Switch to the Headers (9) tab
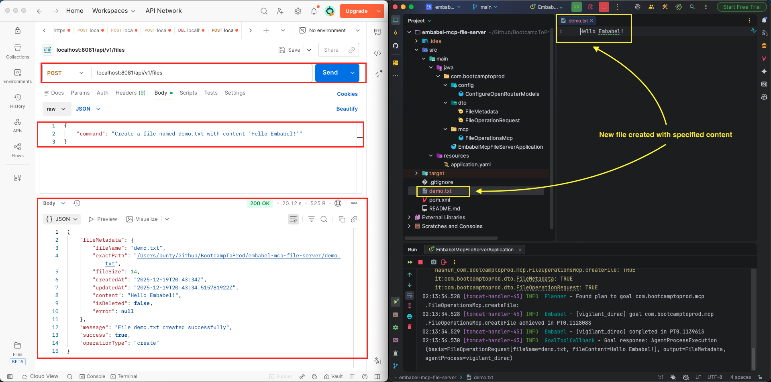The image size is (771, 382). click(131, 93)
